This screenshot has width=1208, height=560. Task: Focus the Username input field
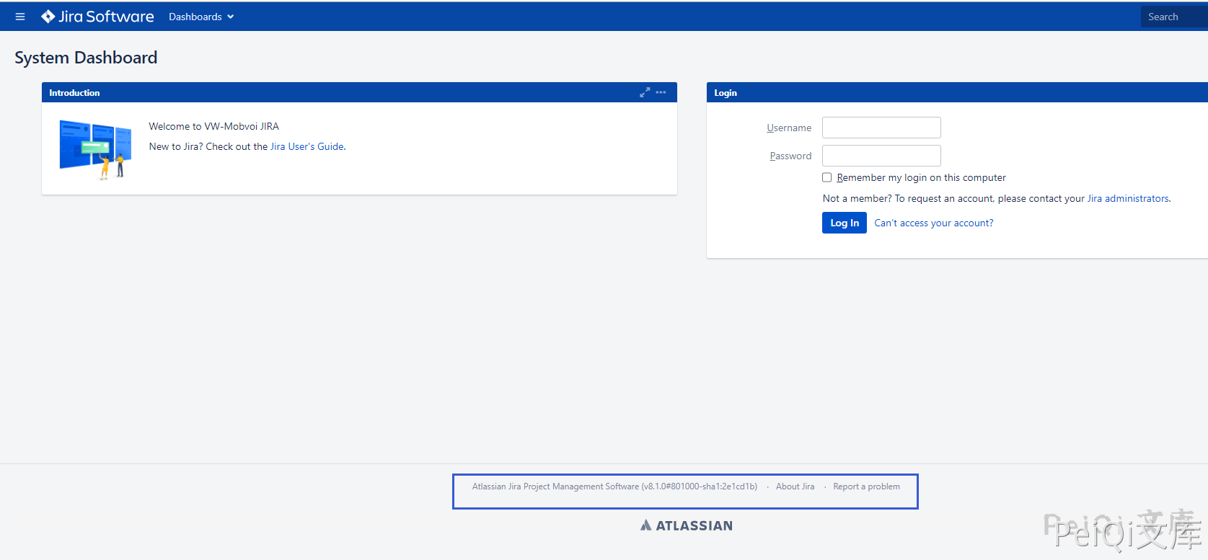pos(881,128)
